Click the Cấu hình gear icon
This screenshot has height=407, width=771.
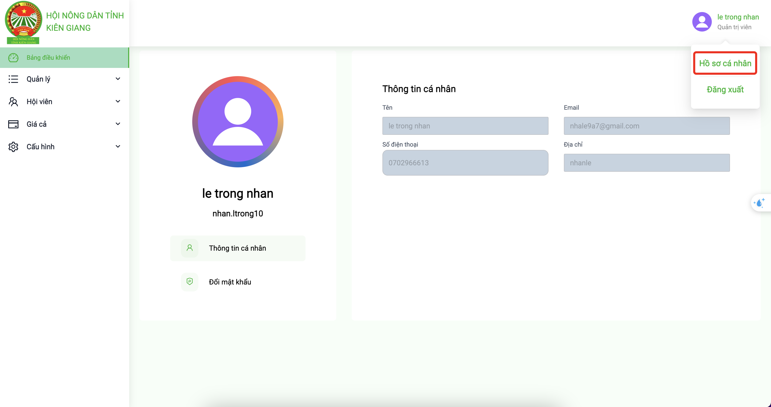[x=13, y=147]
